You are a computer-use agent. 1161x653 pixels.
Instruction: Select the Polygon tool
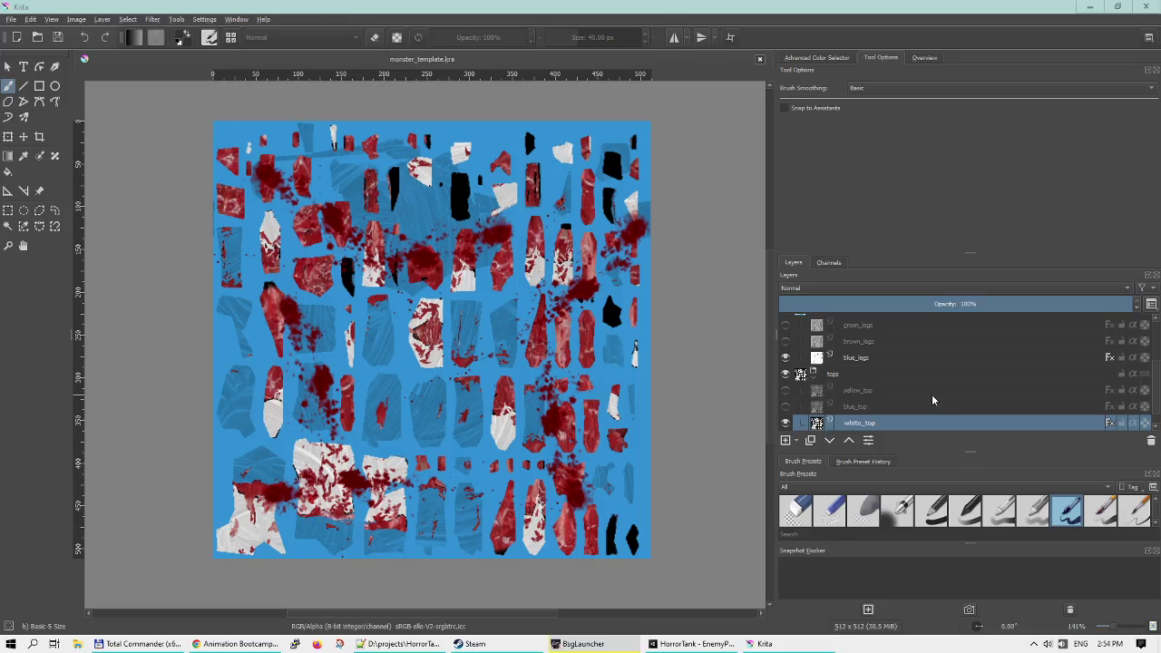[x=8, y=102]
